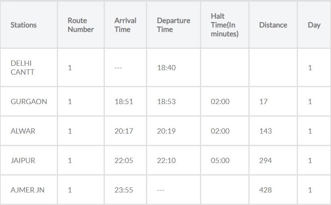Select the ALWAR station row
The width and height of the screenshot is (331, 205).
23,131
